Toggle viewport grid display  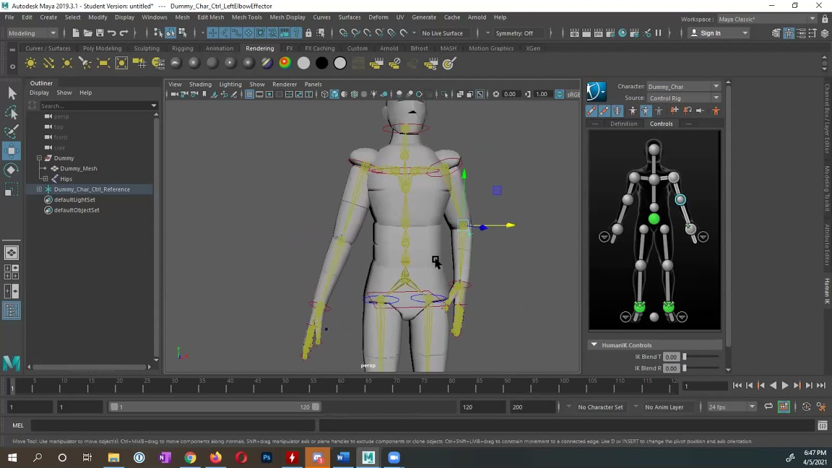pyautogui.click(x=250, y=94)
